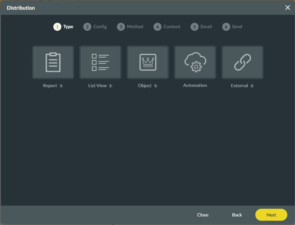Click the Back button

(x=237, y=215)
